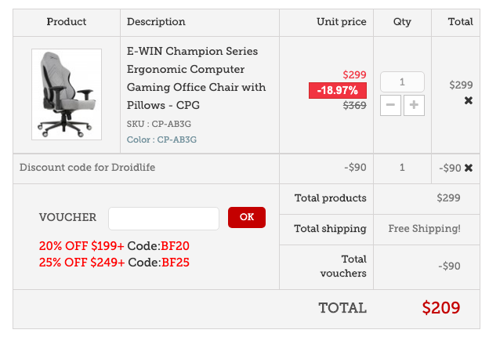Remove the gaming chair from cart
The image size is (489, 337).
tap(469, 100)
